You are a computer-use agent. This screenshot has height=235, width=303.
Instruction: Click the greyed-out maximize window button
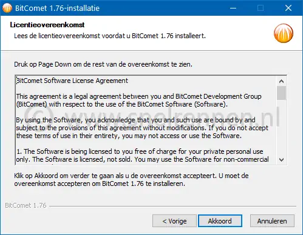click(x=260, y=8)
